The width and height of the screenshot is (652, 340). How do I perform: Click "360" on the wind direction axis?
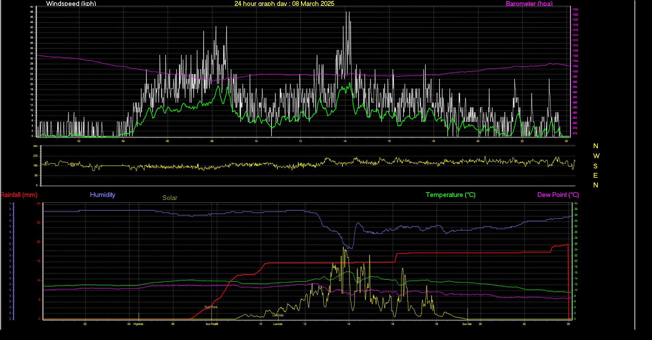click(x=35, y=146)
